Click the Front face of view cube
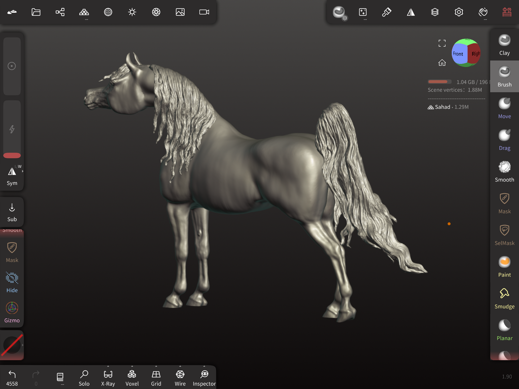Image resolution: width=519 pixels, height=389 pixels. (x=458, y=54)
